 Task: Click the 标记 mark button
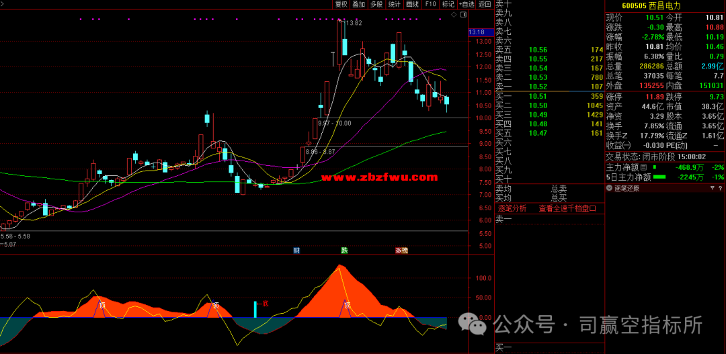coord(448,4)
